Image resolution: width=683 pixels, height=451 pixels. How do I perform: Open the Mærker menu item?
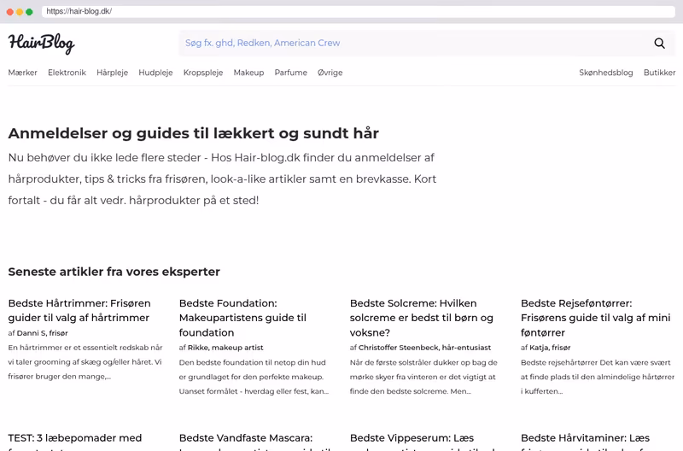(x=23, y=73)
